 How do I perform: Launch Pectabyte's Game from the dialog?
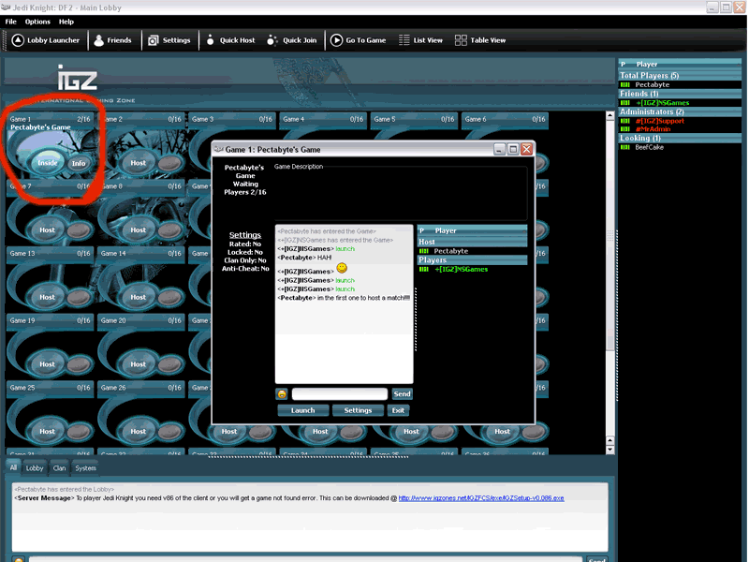pos(302,410)
